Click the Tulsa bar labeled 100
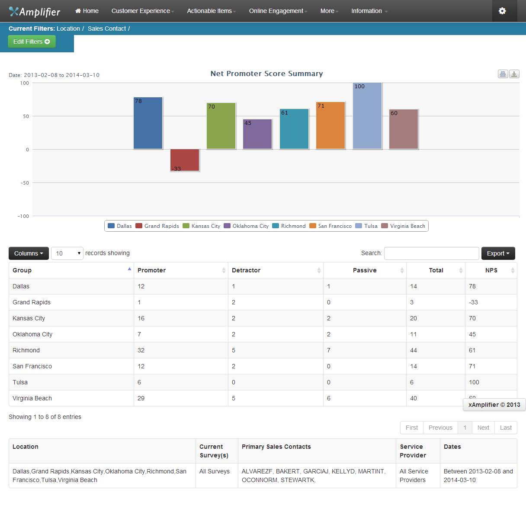Image resolution: width=526 pixels, height=508 pixels. pos(367,116)
